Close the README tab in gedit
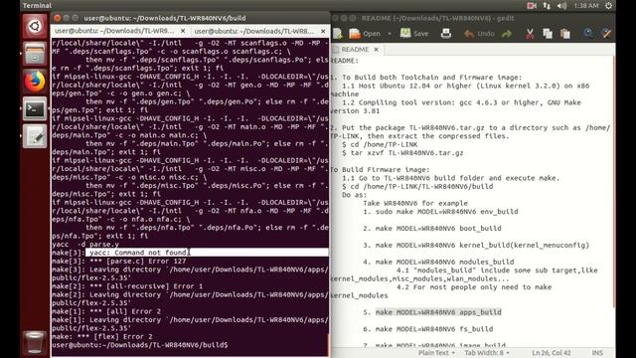Screen dimensions: 636x358 (376, 49)
